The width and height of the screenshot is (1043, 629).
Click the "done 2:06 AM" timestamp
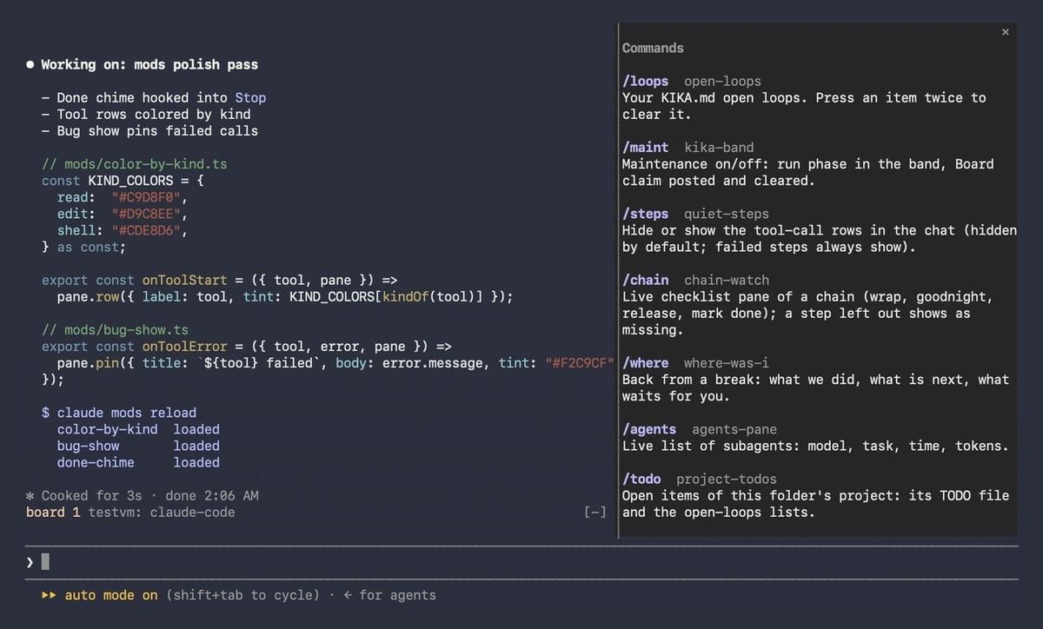(212, 496)
